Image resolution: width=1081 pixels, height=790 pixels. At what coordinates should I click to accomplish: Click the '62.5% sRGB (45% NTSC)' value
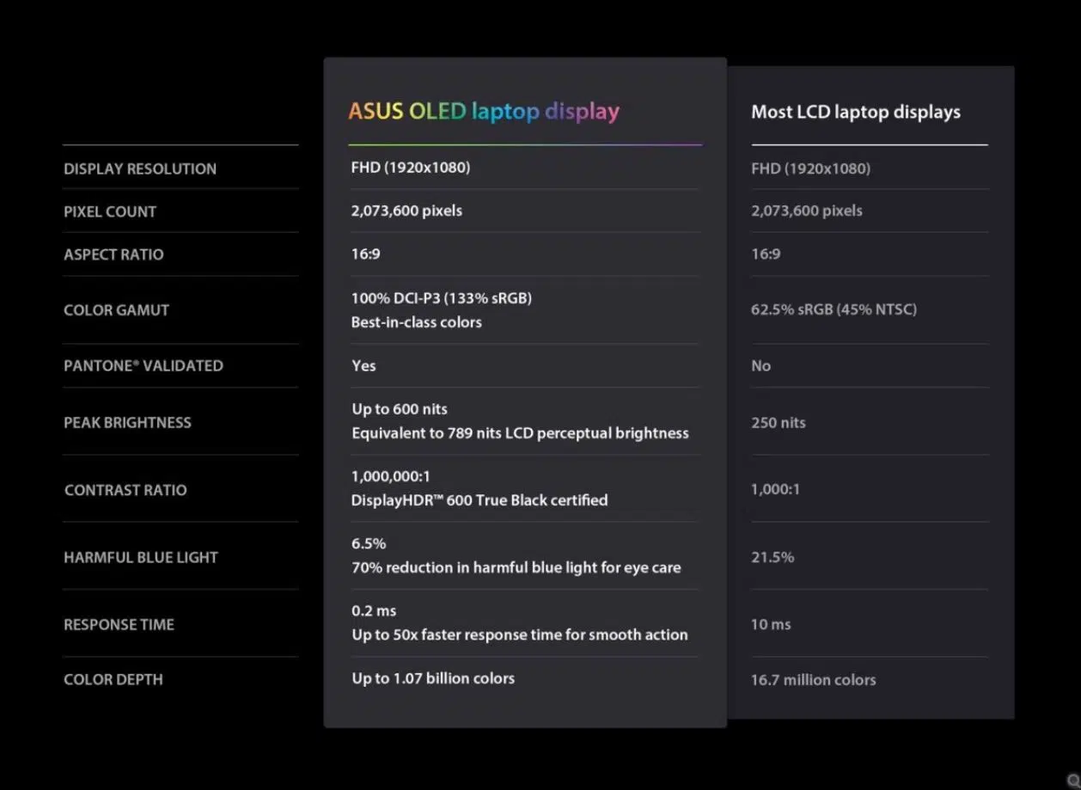pyautogui.click(x=834, y=309)
